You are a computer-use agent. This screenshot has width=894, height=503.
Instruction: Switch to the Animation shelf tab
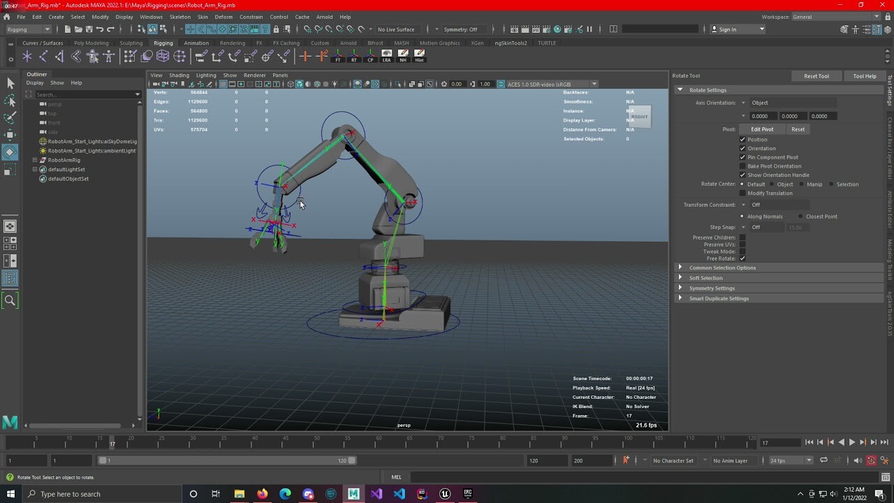point(196,43)
